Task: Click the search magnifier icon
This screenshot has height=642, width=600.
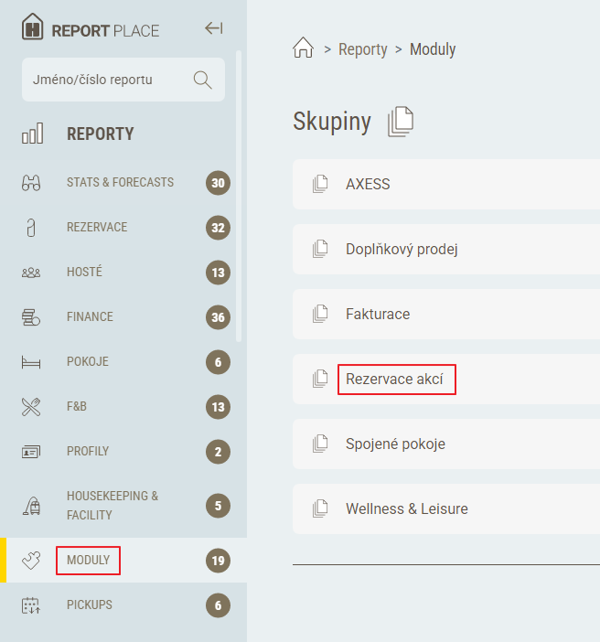Action: (202, 80)
